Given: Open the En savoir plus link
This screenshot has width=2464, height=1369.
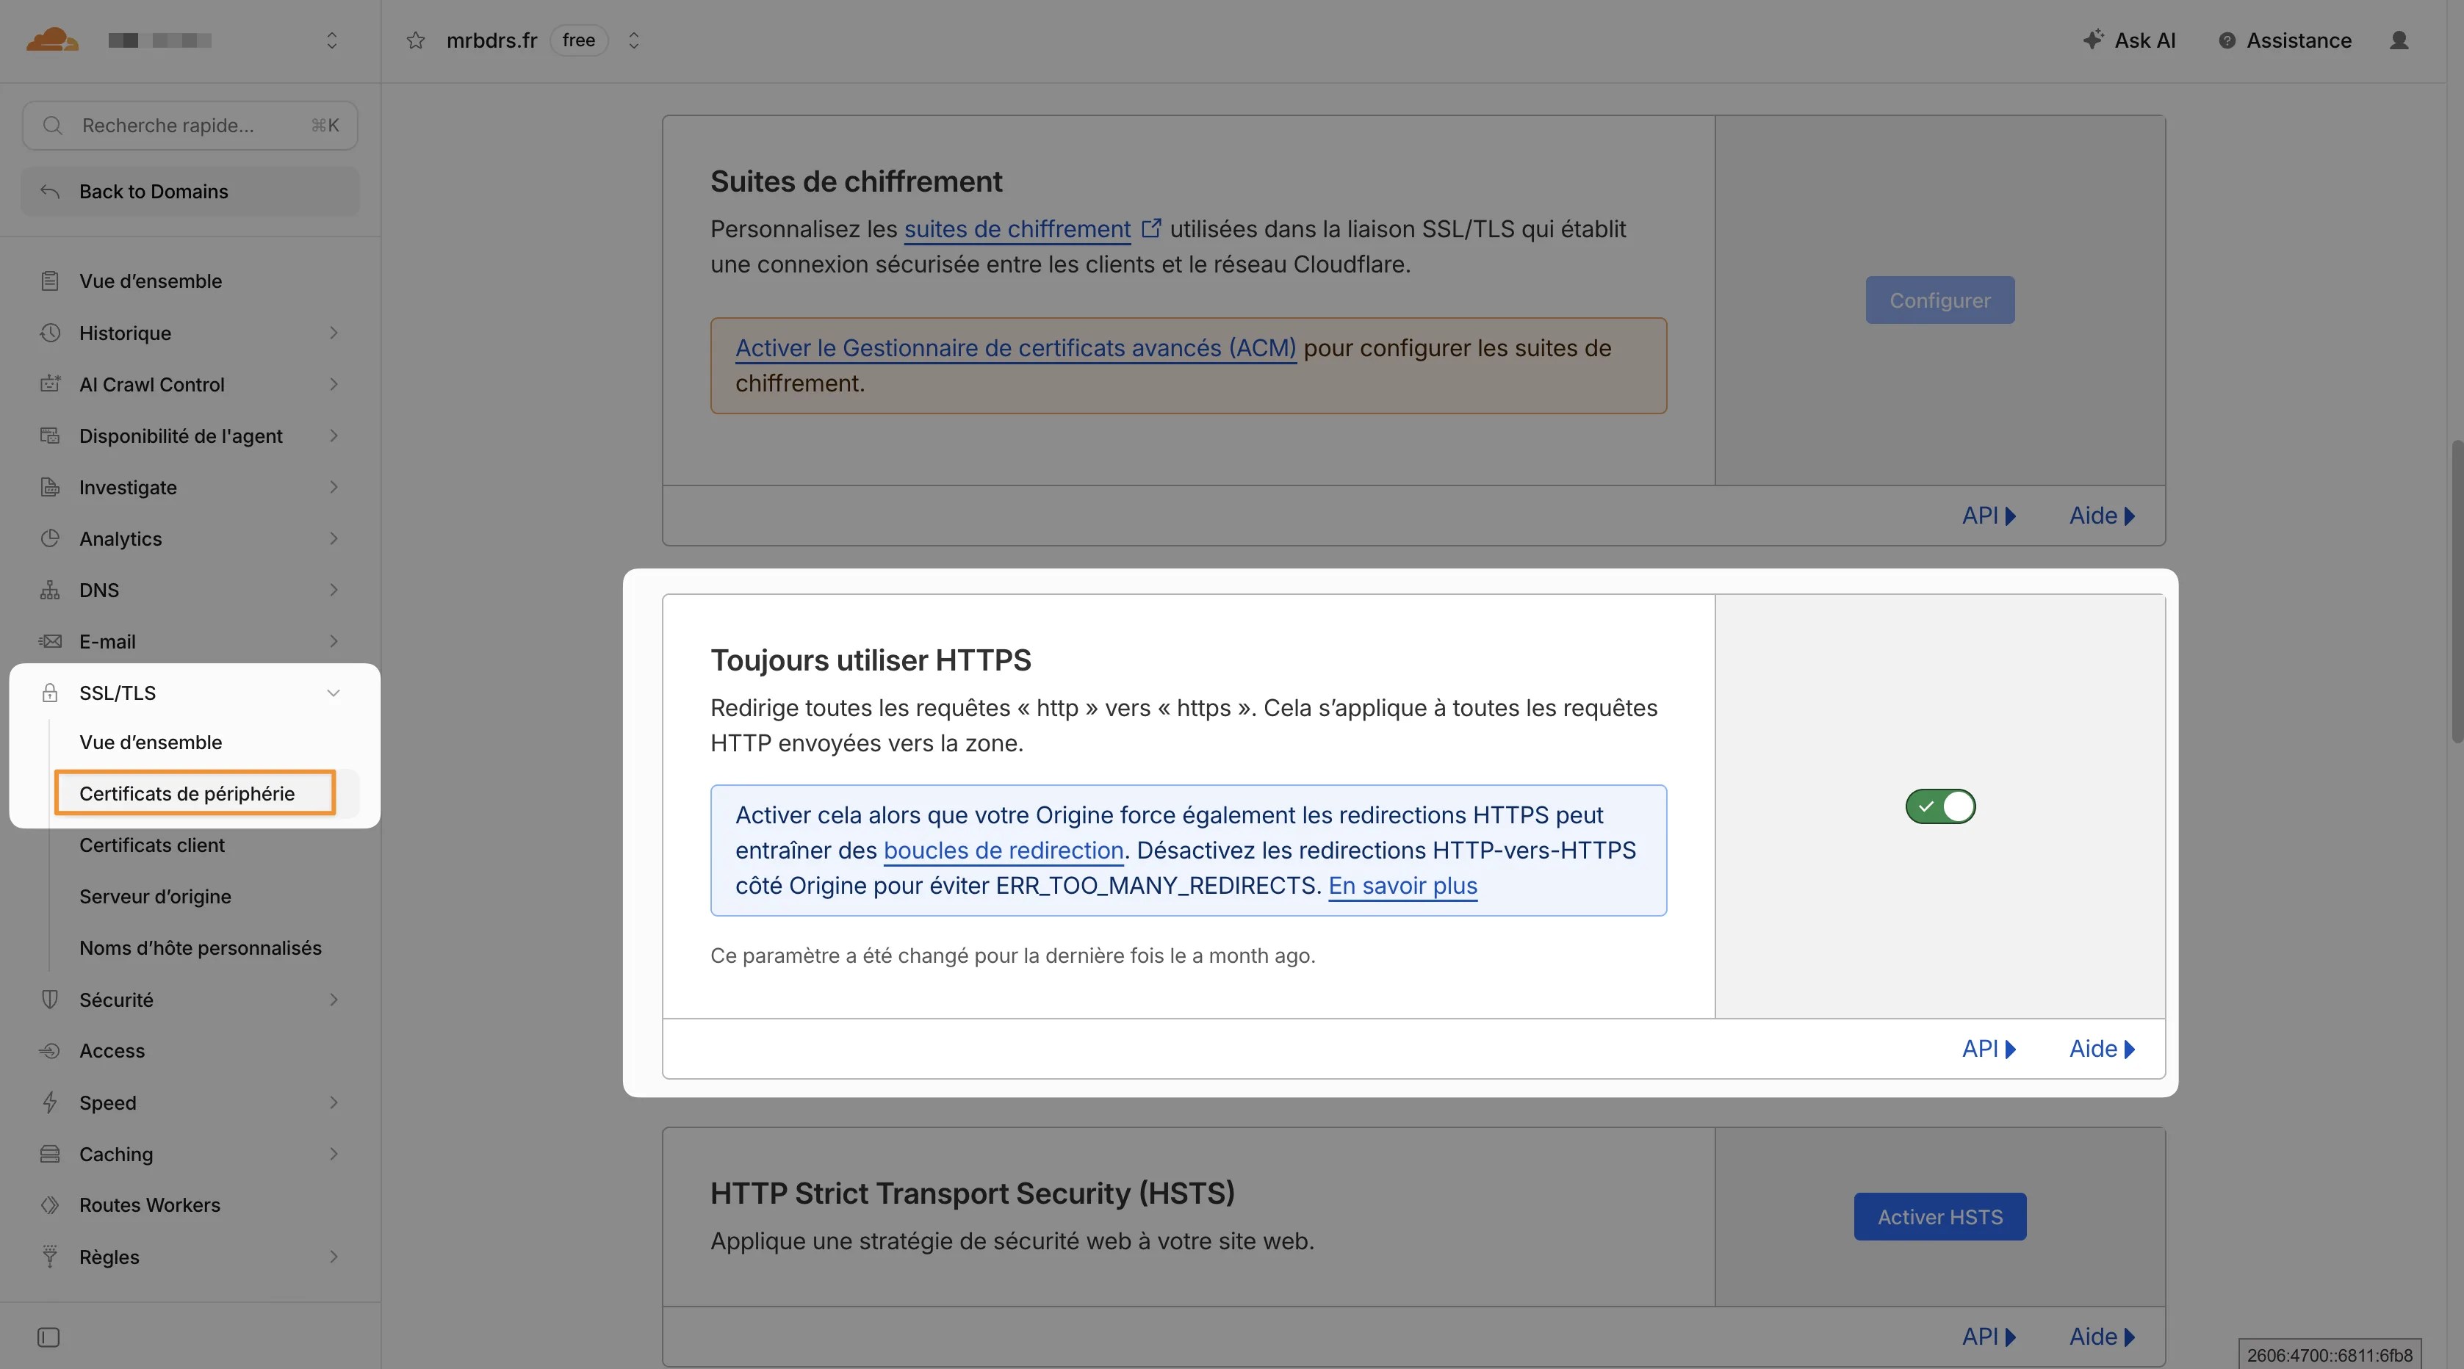Looking at the screenshot, I should coord(1402,885).
